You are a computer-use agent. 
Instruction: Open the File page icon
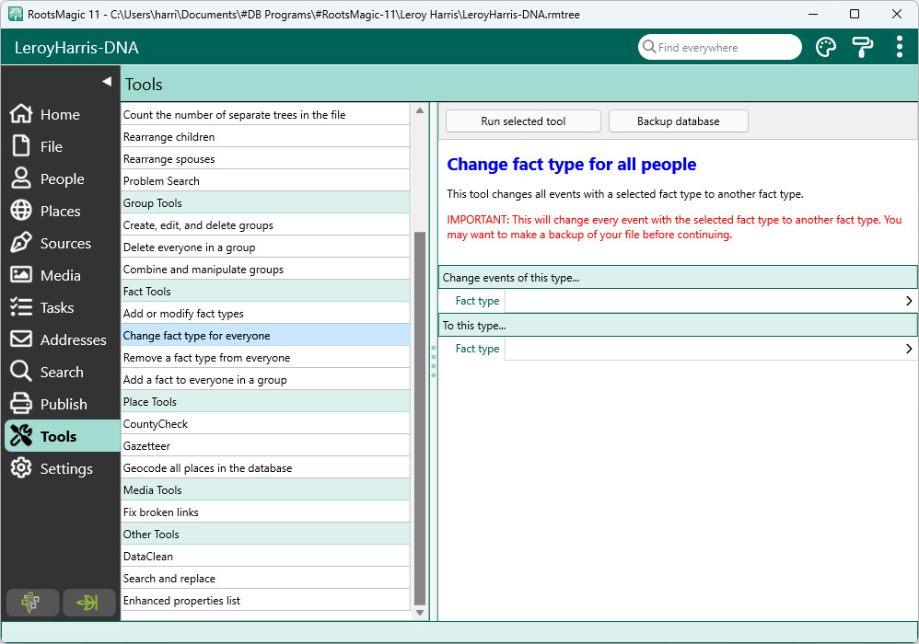(21, 145)
